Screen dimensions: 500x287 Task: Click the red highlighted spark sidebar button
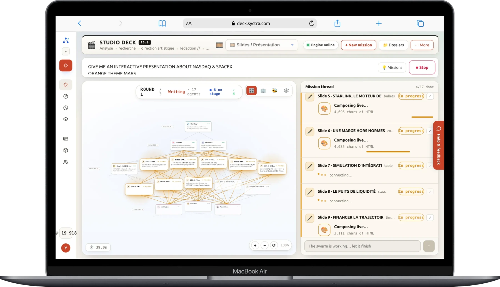point(66,66)
